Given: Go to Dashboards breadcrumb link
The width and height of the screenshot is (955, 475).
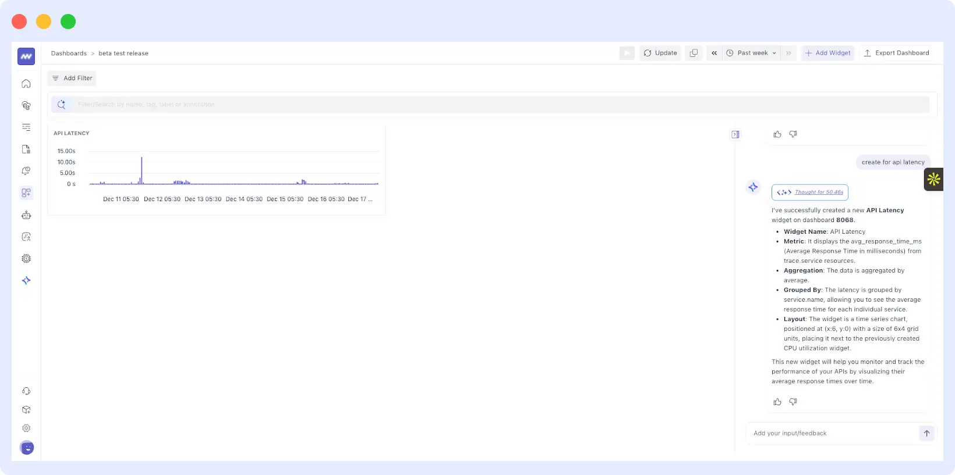Looking at the screenshot, I should coord(69,53).
